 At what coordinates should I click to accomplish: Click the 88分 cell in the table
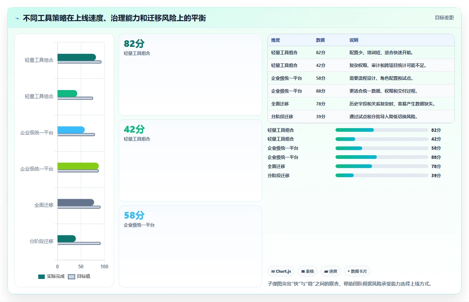(x=321, y=91)
